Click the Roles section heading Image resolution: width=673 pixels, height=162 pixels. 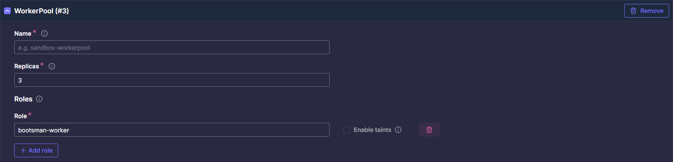[x=23, y=99]
